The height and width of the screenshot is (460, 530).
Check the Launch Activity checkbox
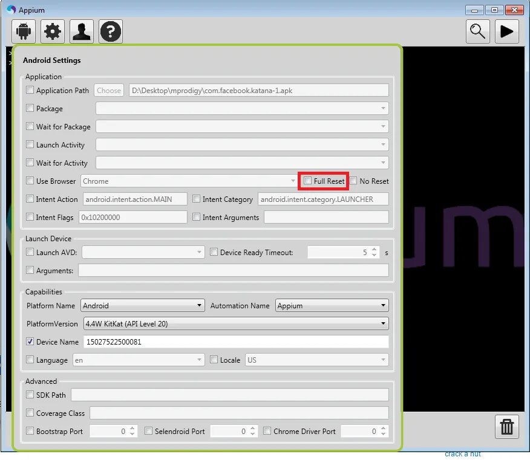click(x=30, y=144)
